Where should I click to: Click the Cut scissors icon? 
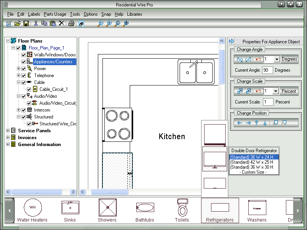[36, 24]
